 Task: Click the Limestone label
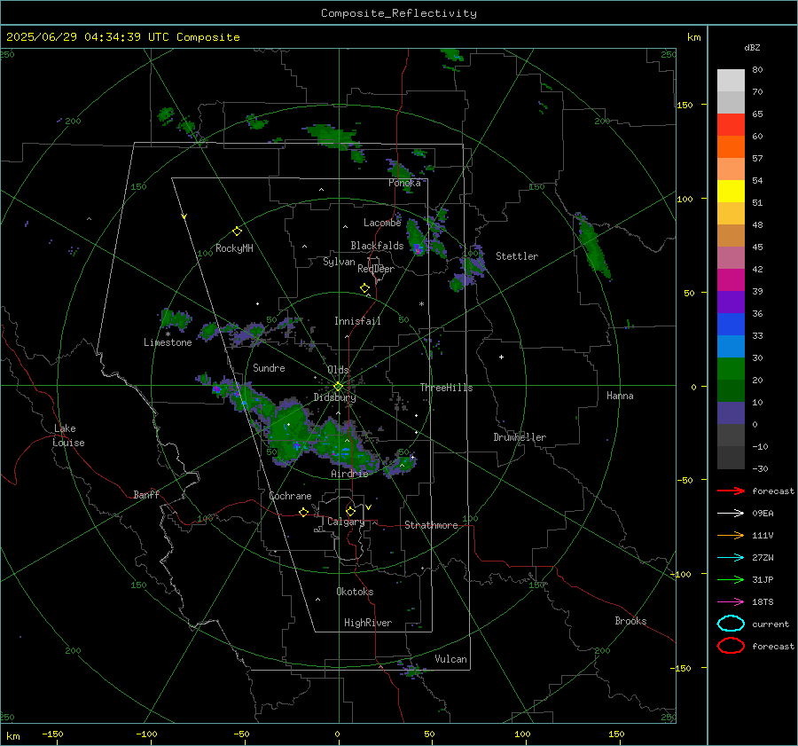click(x=168, y=342)
